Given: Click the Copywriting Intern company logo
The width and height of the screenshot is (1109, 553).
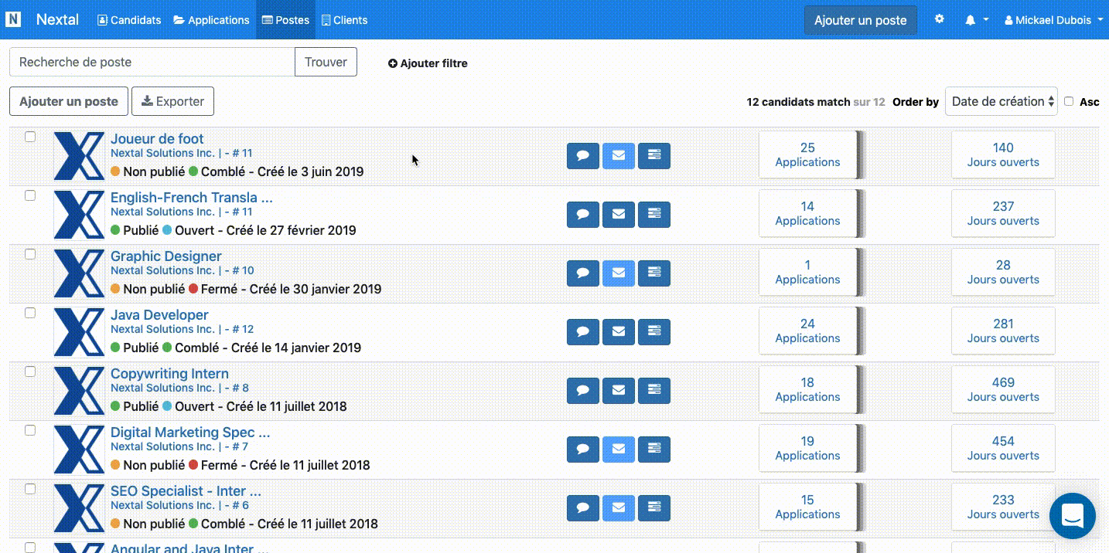Looking at the screenshot, I should click(x=79, y=391).
